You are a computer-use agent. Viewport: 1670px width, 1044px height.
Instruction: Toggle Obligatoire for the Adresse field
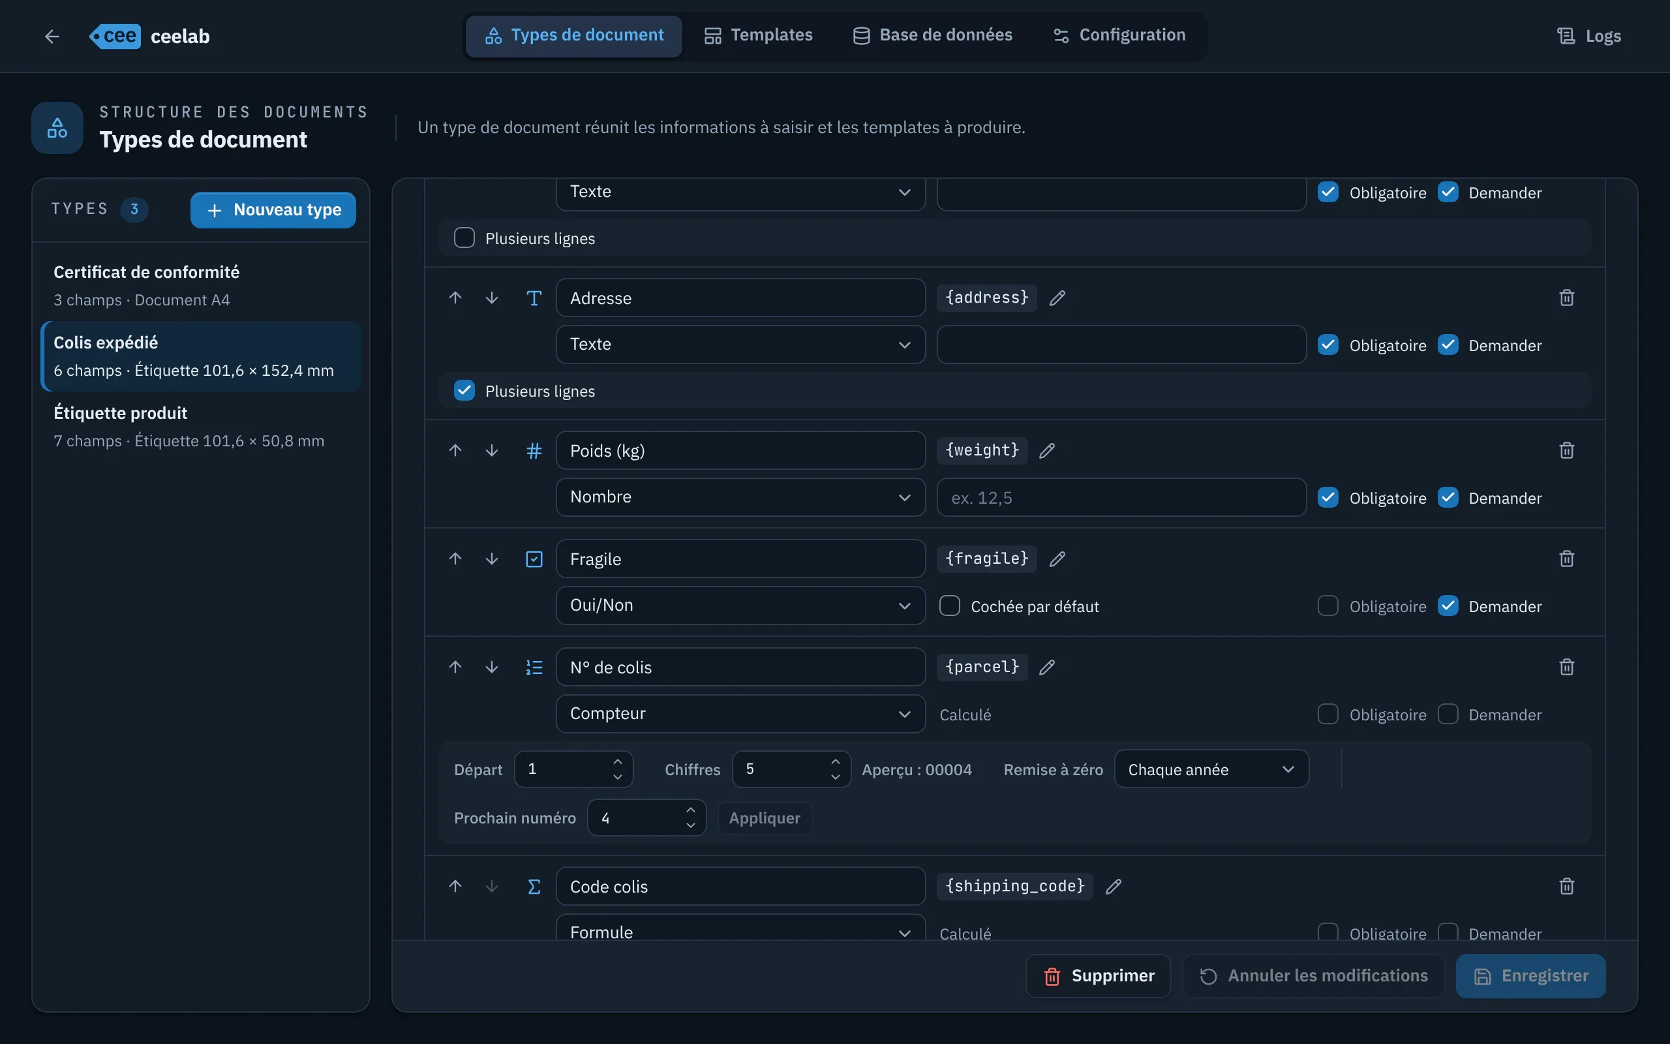click(1328, 345)
